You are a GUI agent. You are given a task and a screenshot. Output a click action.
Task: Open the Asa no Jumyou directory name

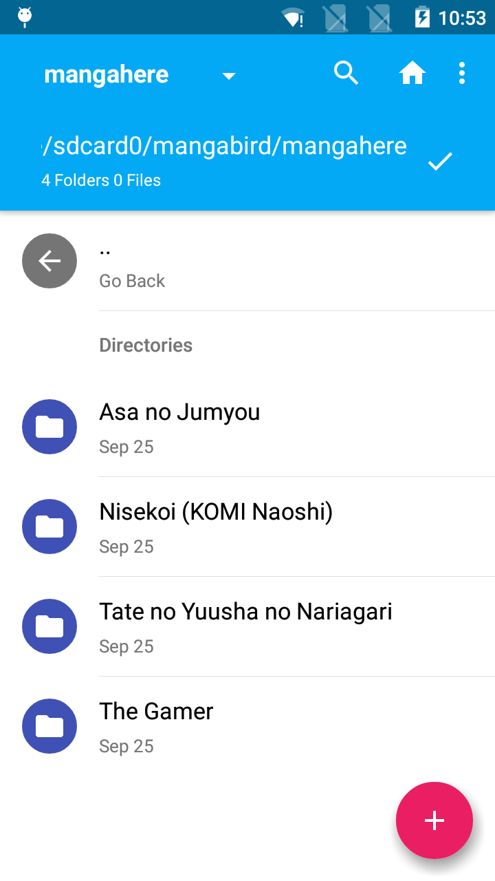(x=179, y=412)
